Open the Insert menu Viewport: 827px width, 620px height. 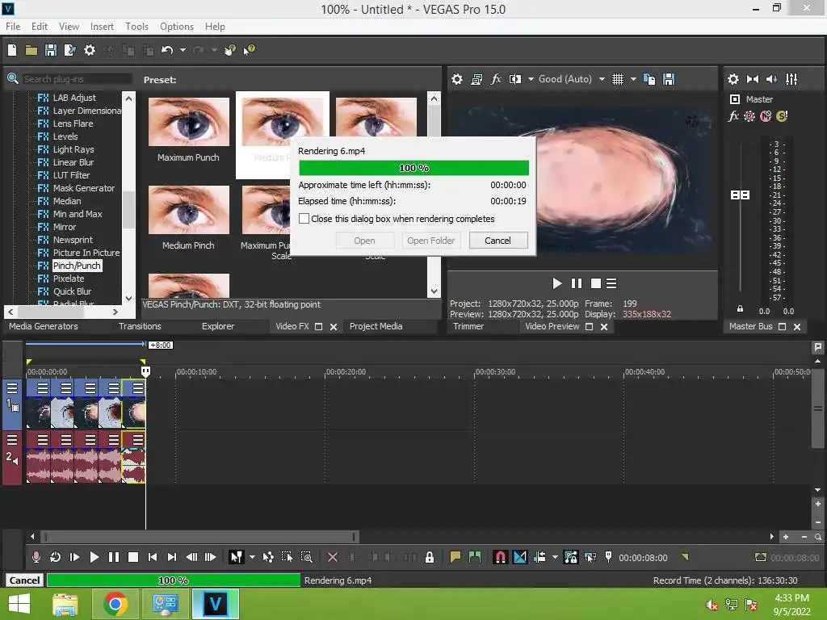(x=102, y=27)
